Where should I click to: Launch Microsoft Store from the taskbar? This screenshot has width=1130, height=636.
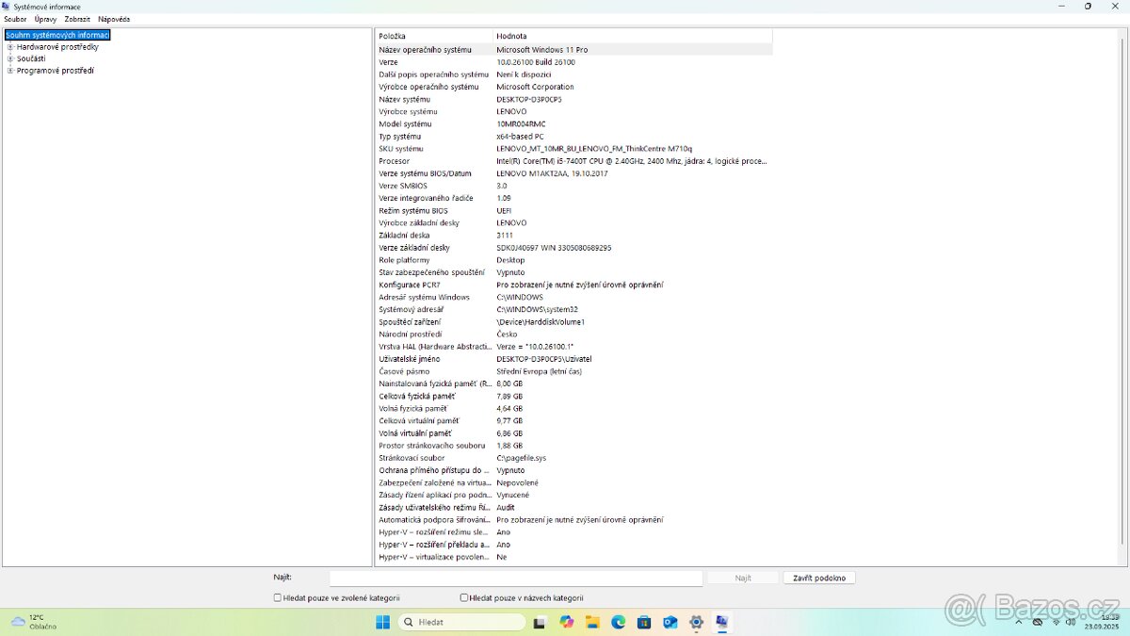pos(644,622)
